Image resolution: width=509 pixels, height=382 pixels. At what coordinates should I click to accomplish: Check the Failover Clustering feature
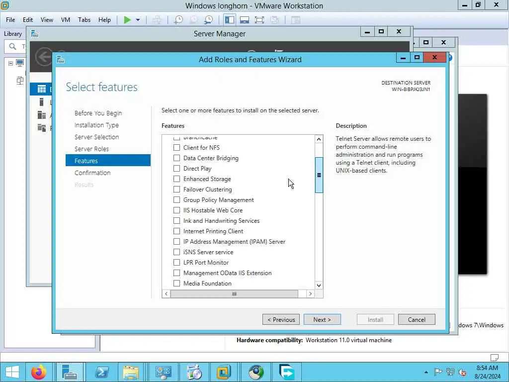click(176, 189)
